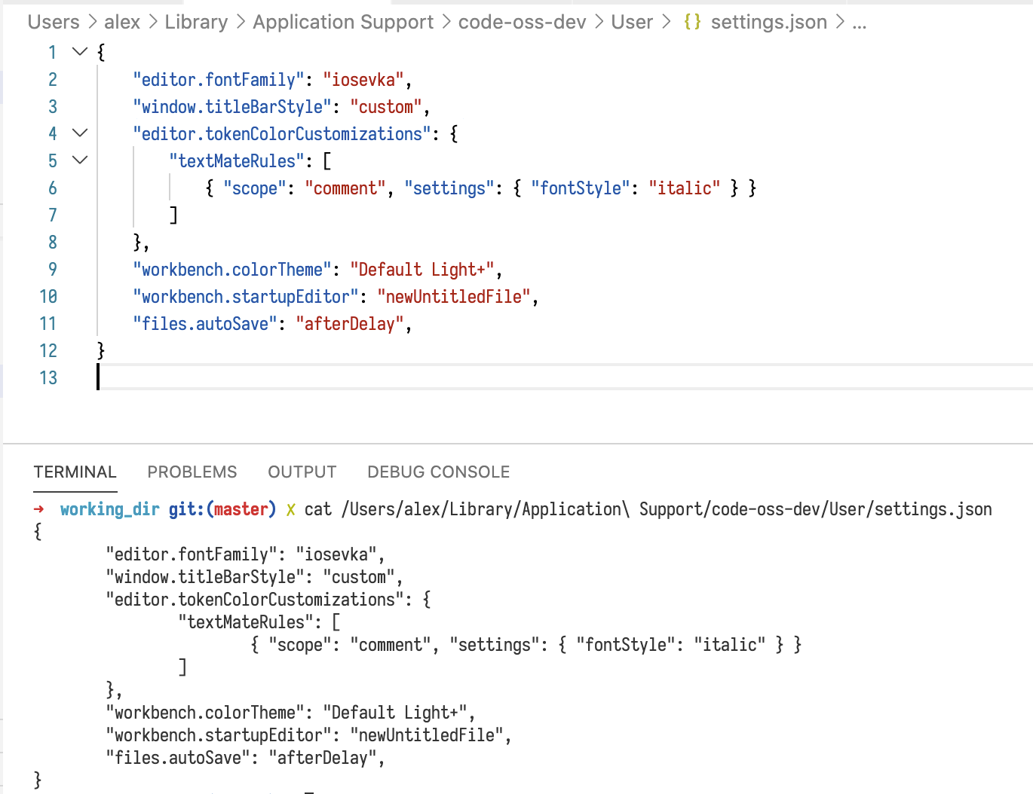Open the DEBUG CONSOLE tab

click(438, 472)
